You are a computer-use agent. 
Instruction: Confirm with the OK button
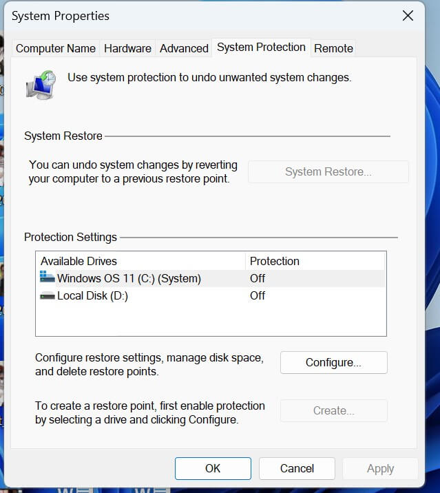click(x=213, y=468)
